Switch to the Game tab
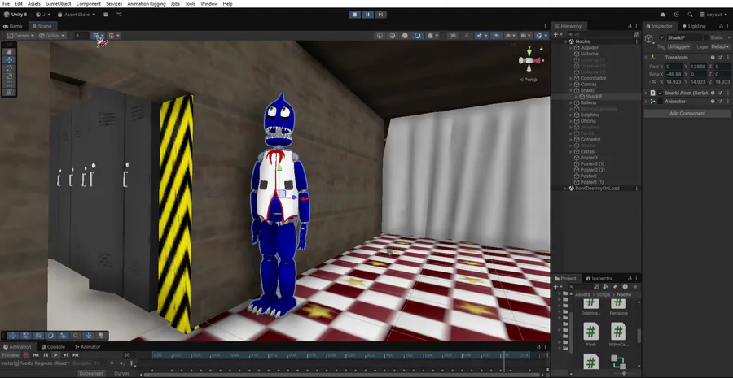 pyautogui.click(x=13, y=27)
